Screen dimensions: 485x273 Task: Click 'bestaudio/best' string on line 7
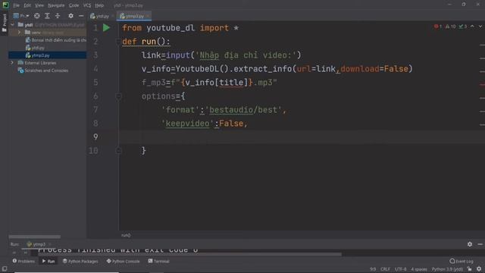243,110
